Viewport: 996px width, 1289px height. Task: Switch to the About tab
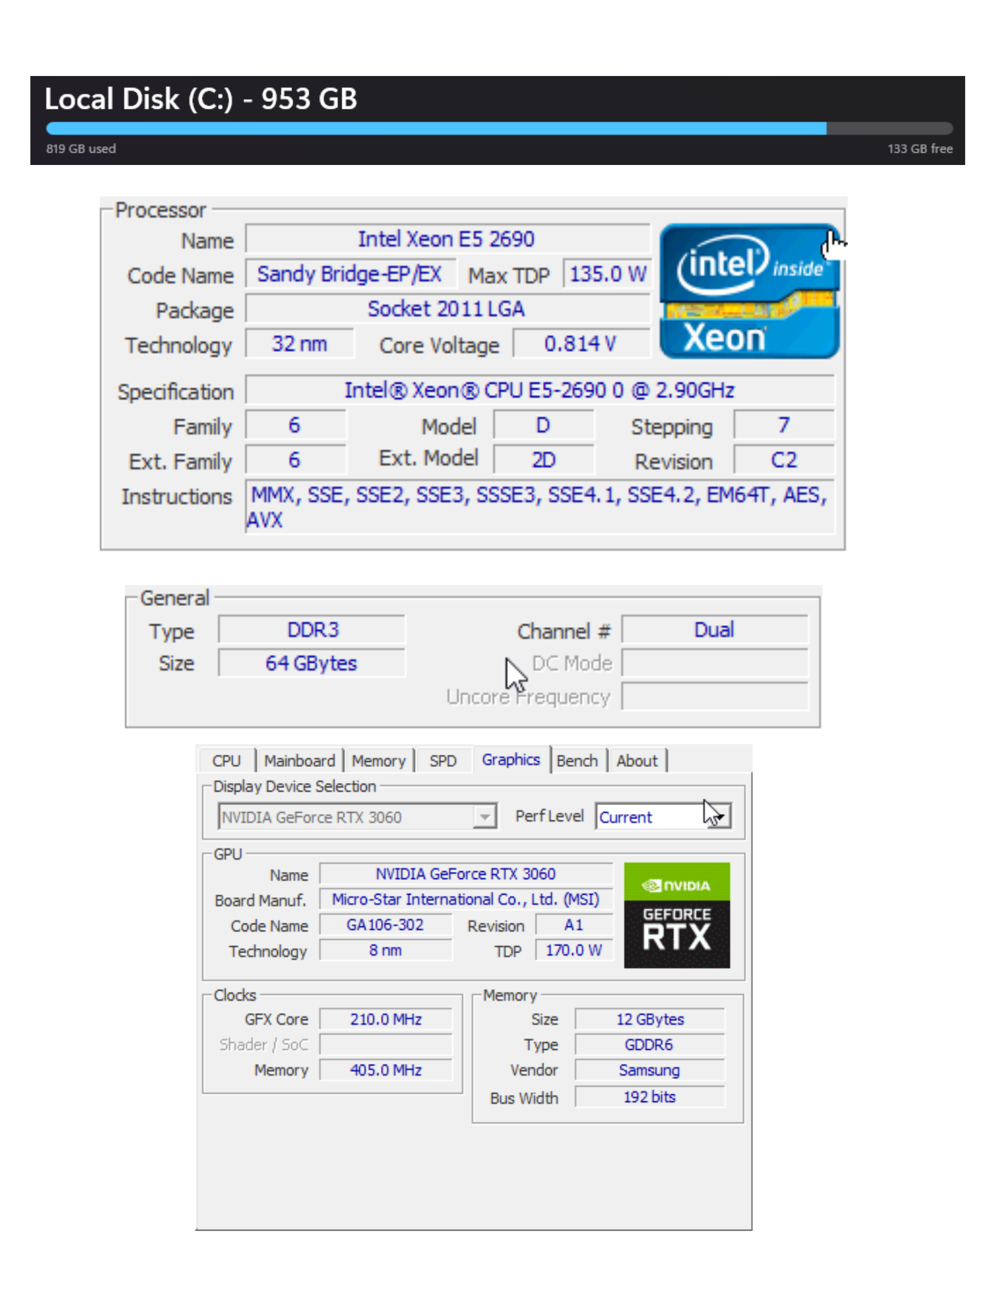[x=636, y=761]
